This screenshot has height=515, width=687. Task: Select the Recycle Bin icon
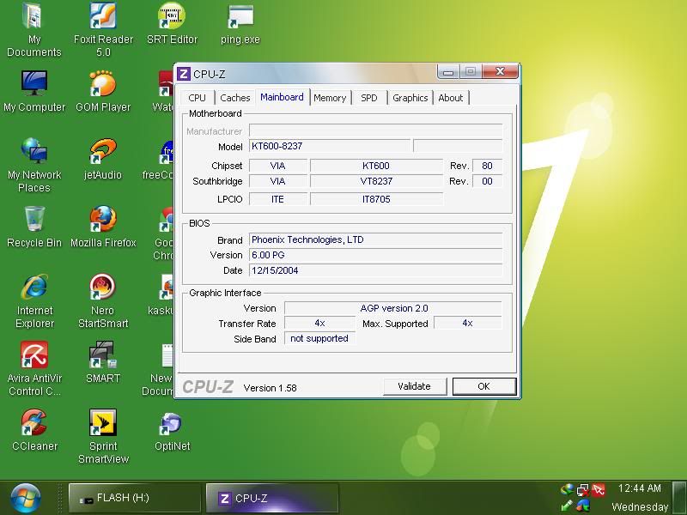[34, 227]
